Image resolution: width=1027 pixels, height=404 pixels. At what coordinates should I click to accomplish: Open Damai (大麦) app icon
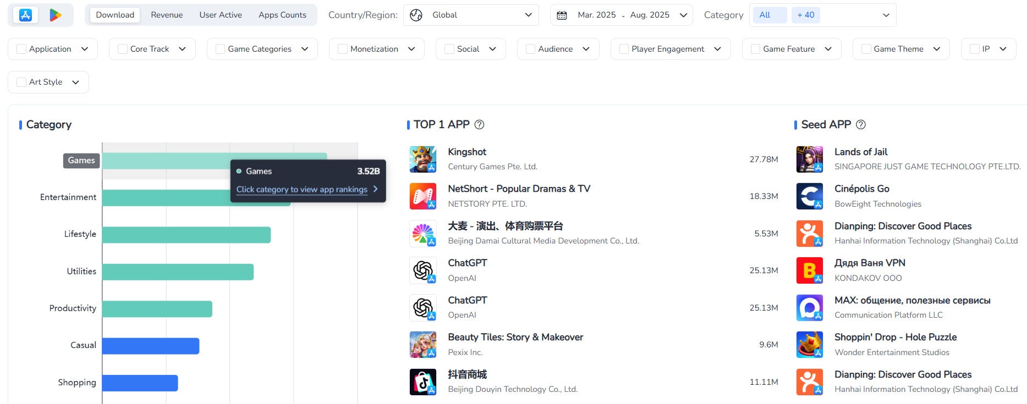pyautogui.click(x=423, y=234)
